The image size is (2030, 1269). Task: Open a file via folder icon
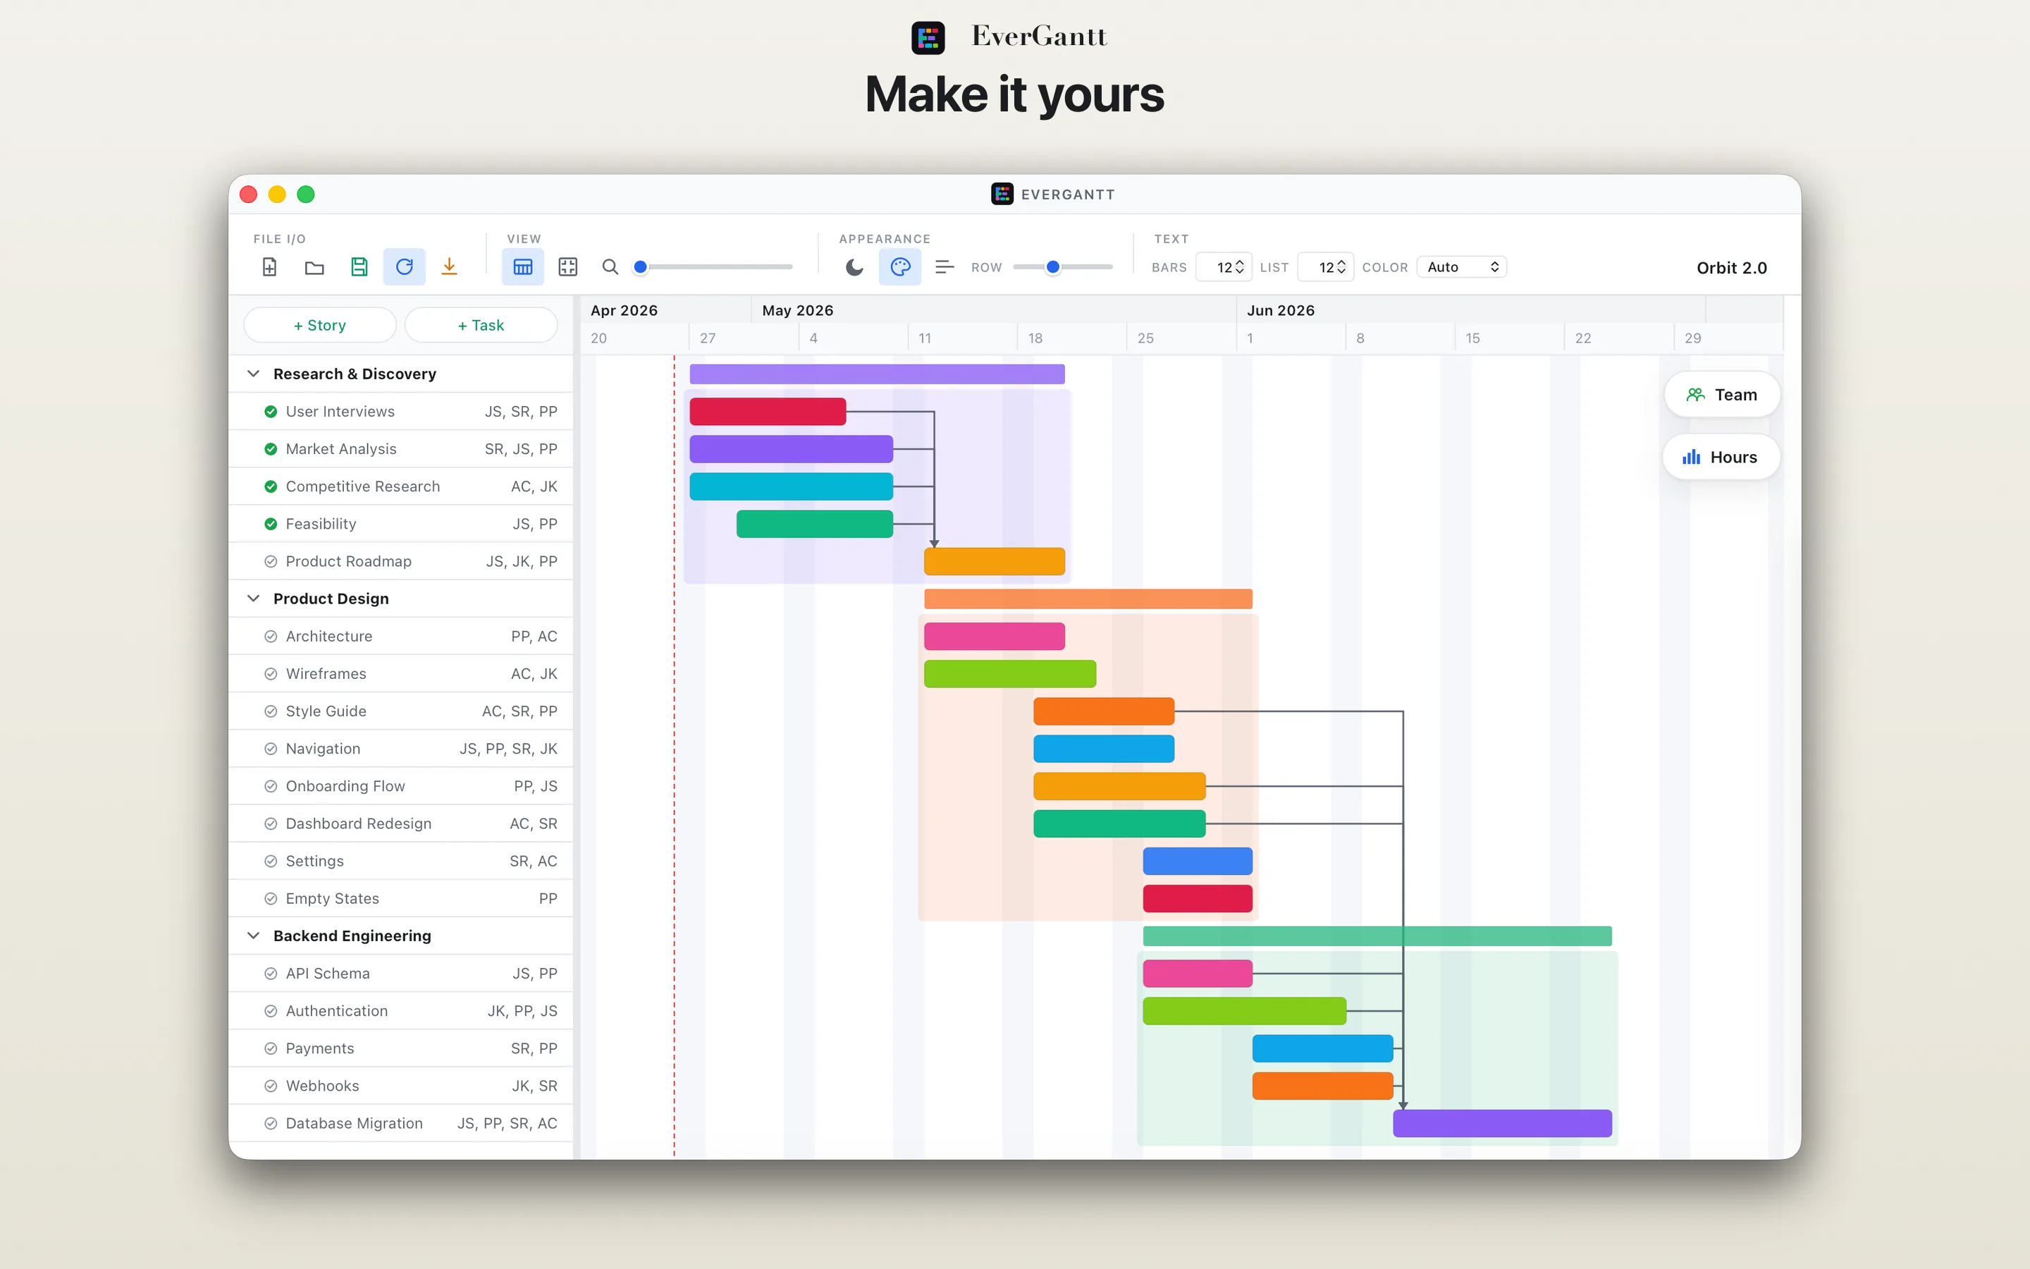tap(314, 267)
